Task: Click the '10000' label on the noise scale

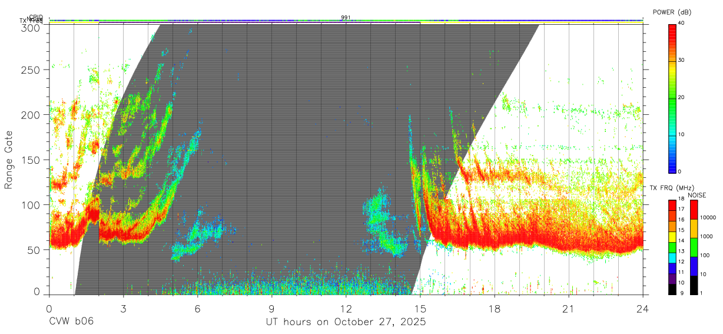Action: 707,217
